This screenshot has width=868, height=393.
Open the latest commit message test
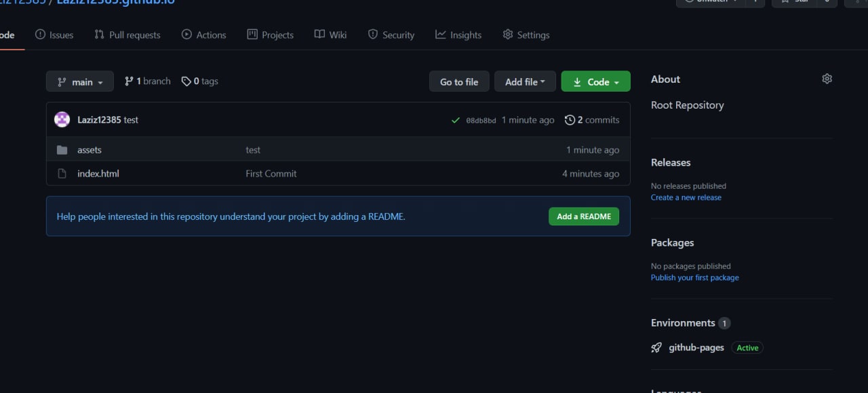pos(131,119)
